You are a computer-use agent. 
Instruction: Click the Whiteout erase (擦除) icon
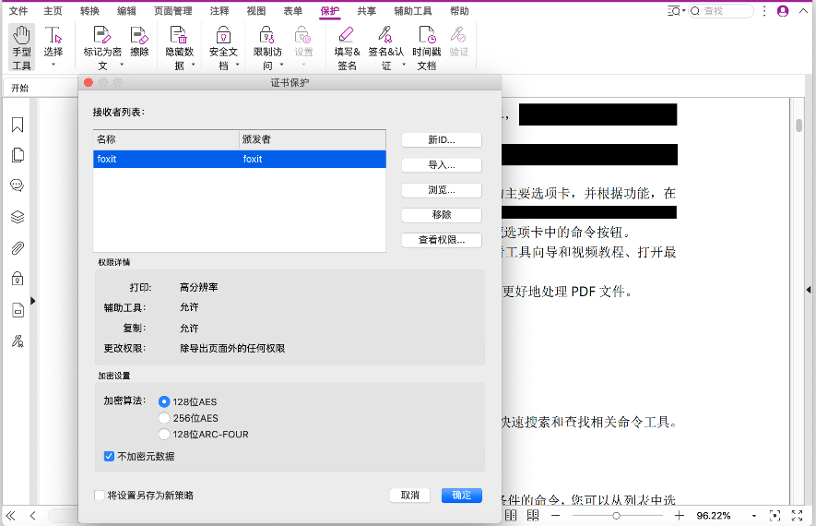point(139,35)
